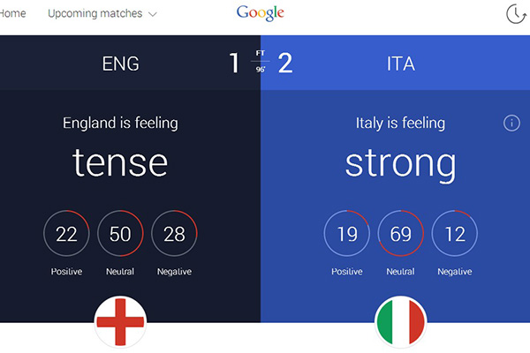Viewport: 530px width, 353px height.
Task: Click Italy's Neutral 69 circle
Action: coord(401,234)
